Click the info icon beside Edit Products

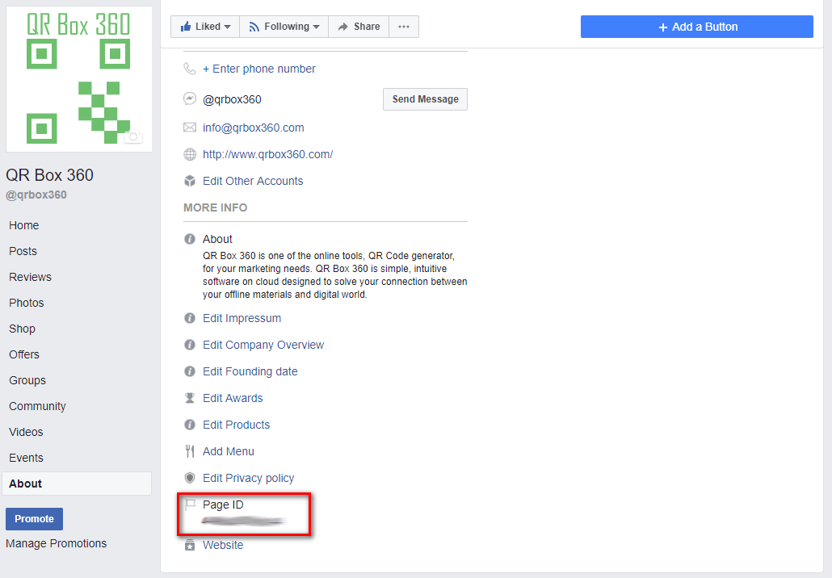pyautogui.click(x=190, y=425)
